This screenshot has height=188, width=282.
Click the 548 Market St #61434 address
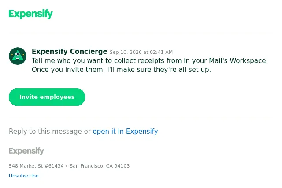(36, 166)
